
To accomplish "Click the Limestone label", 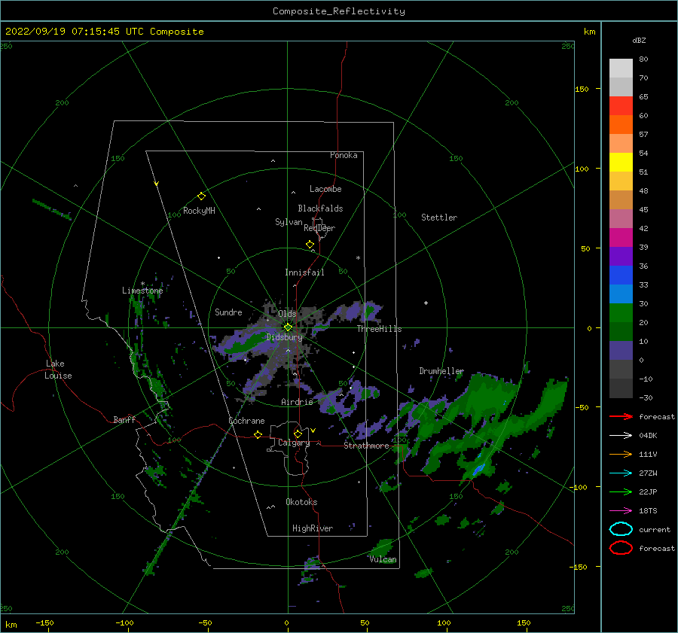I will pos(142,291).
